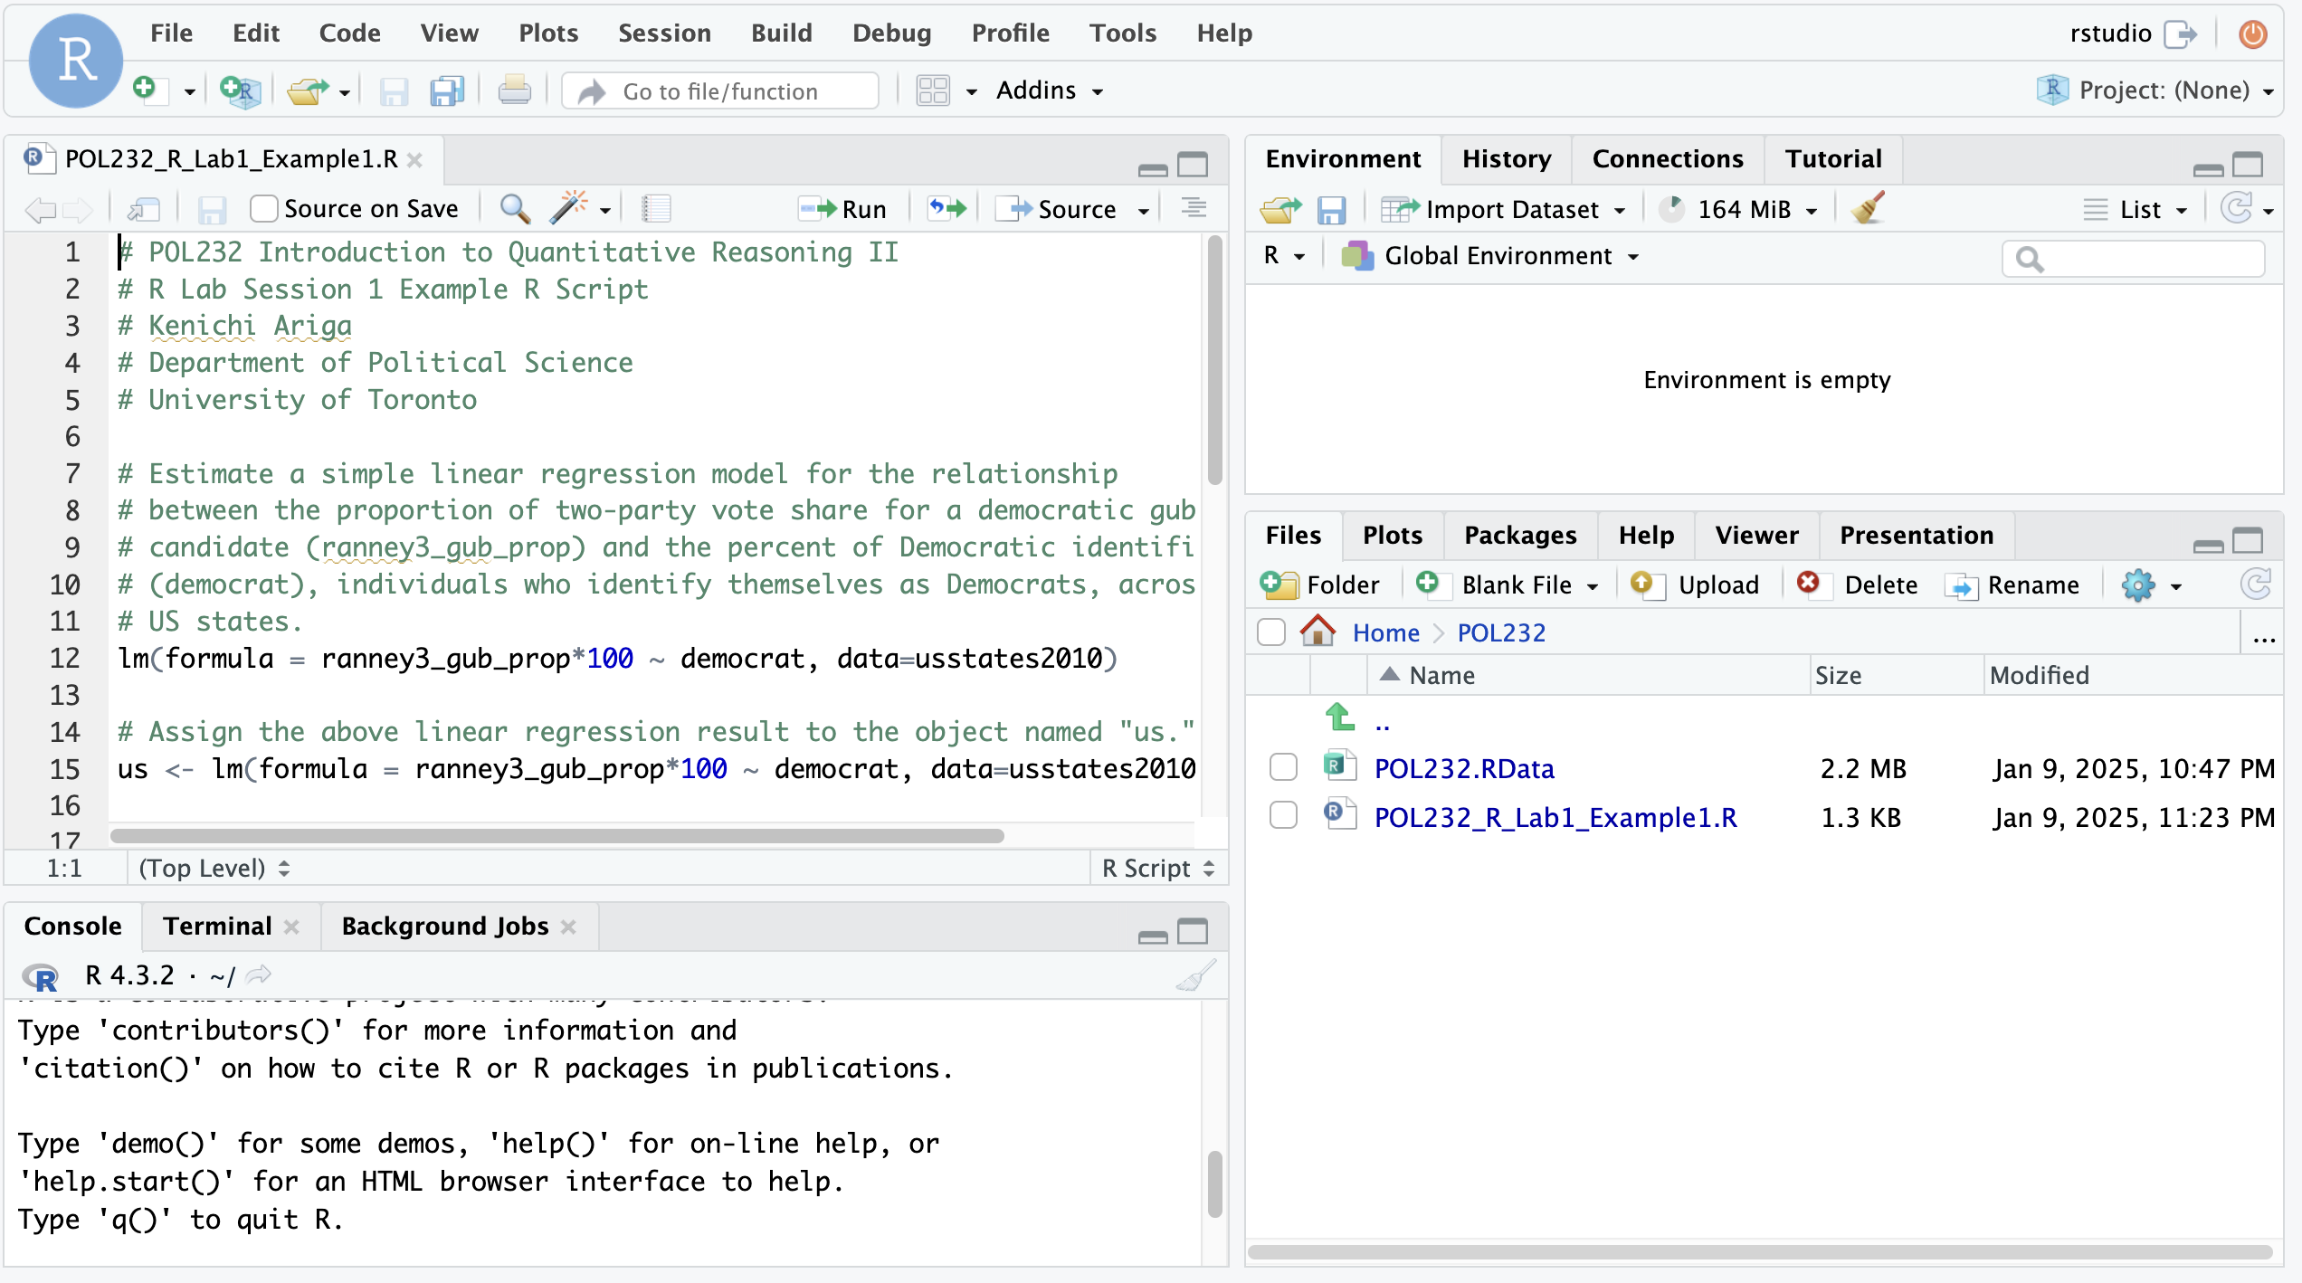Viewport: 2302px width, 1283px height.
Task: Click the Delete button in Files pane
Action: pos(1857,585)
